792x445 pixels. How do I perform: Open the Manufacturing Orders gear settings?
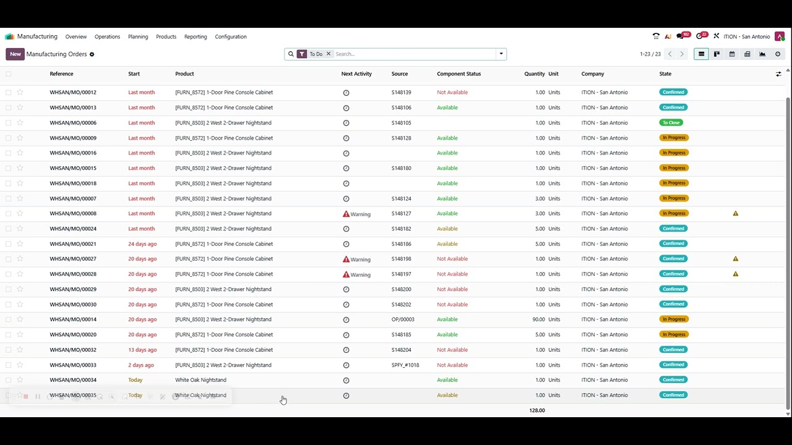point(92,54)
